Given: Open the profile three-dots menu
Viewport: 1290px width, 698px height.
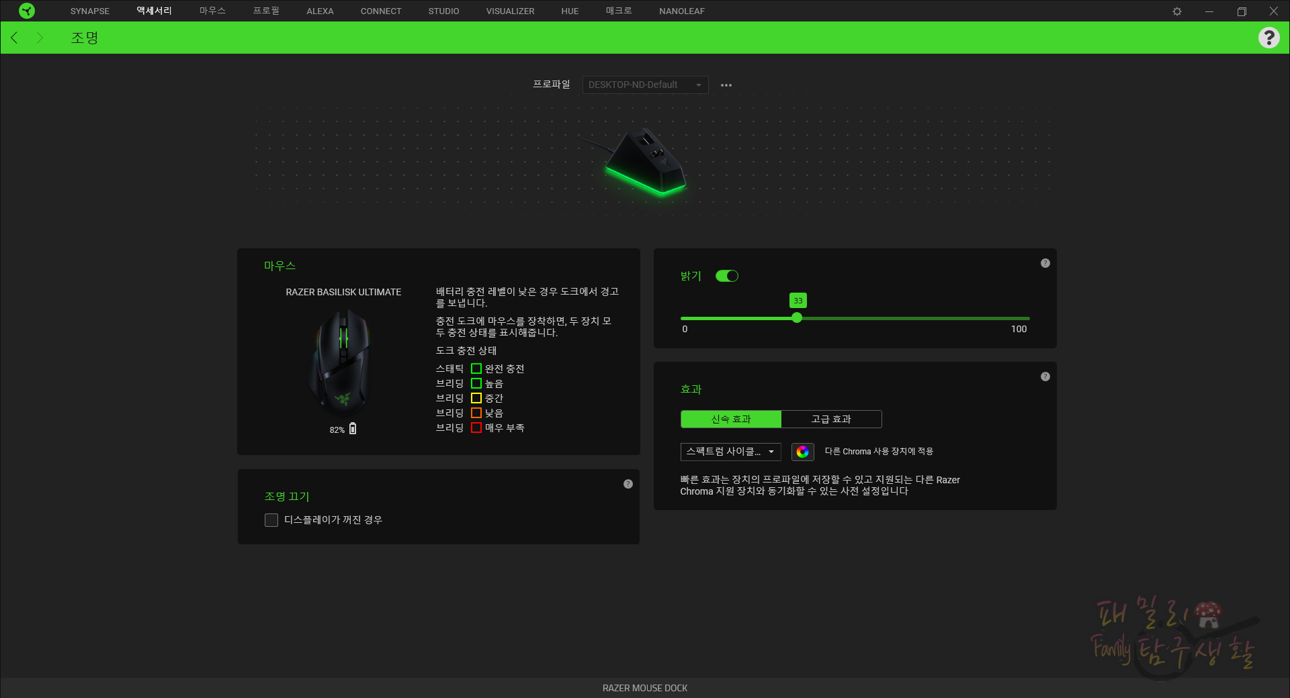Looking at the screenshot, I should (726, 85).
